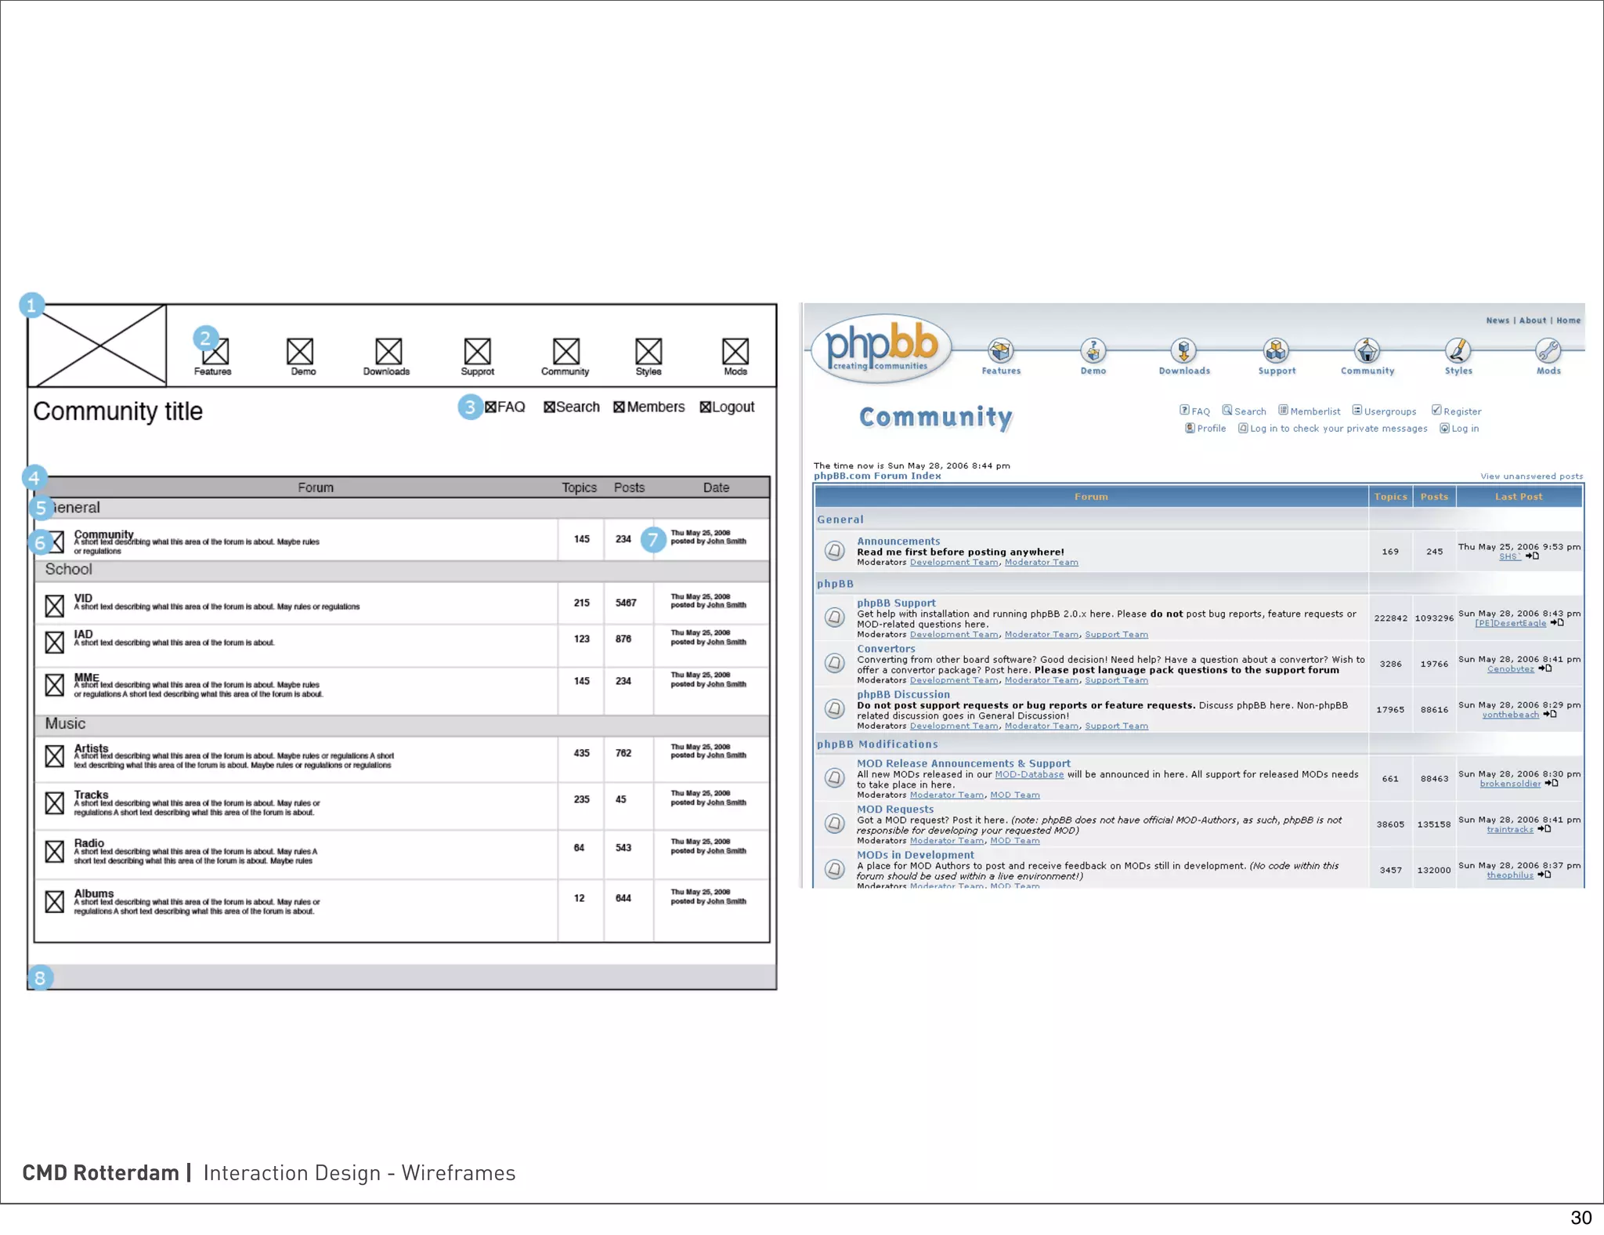Image resolution: width=1604 pixels, height=1235 pixels.
Task: Click last poster [PE]DesertEagle link
Action: pyautogui.click(x=1511, y=624)
